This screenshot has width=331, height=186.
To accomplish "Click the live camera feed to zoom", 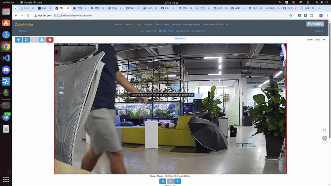I will (170, 124).
